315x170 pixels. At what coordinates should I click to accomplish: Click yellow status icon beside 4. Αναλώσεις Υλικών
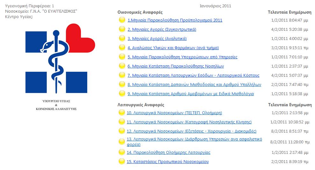pyautogui.click(x=122, y=48)
